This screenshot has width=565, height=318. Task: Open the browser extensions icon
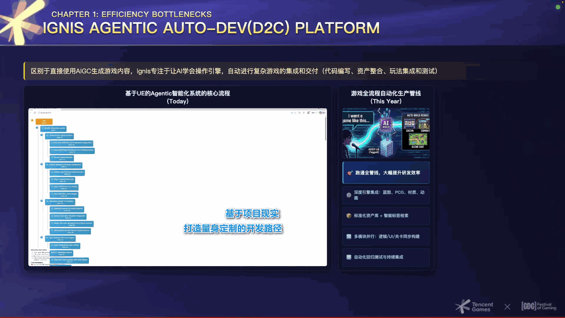[x=299, y=113]
